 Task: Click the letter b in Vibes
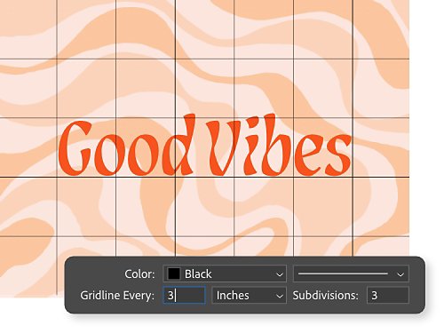click(277, 145)
